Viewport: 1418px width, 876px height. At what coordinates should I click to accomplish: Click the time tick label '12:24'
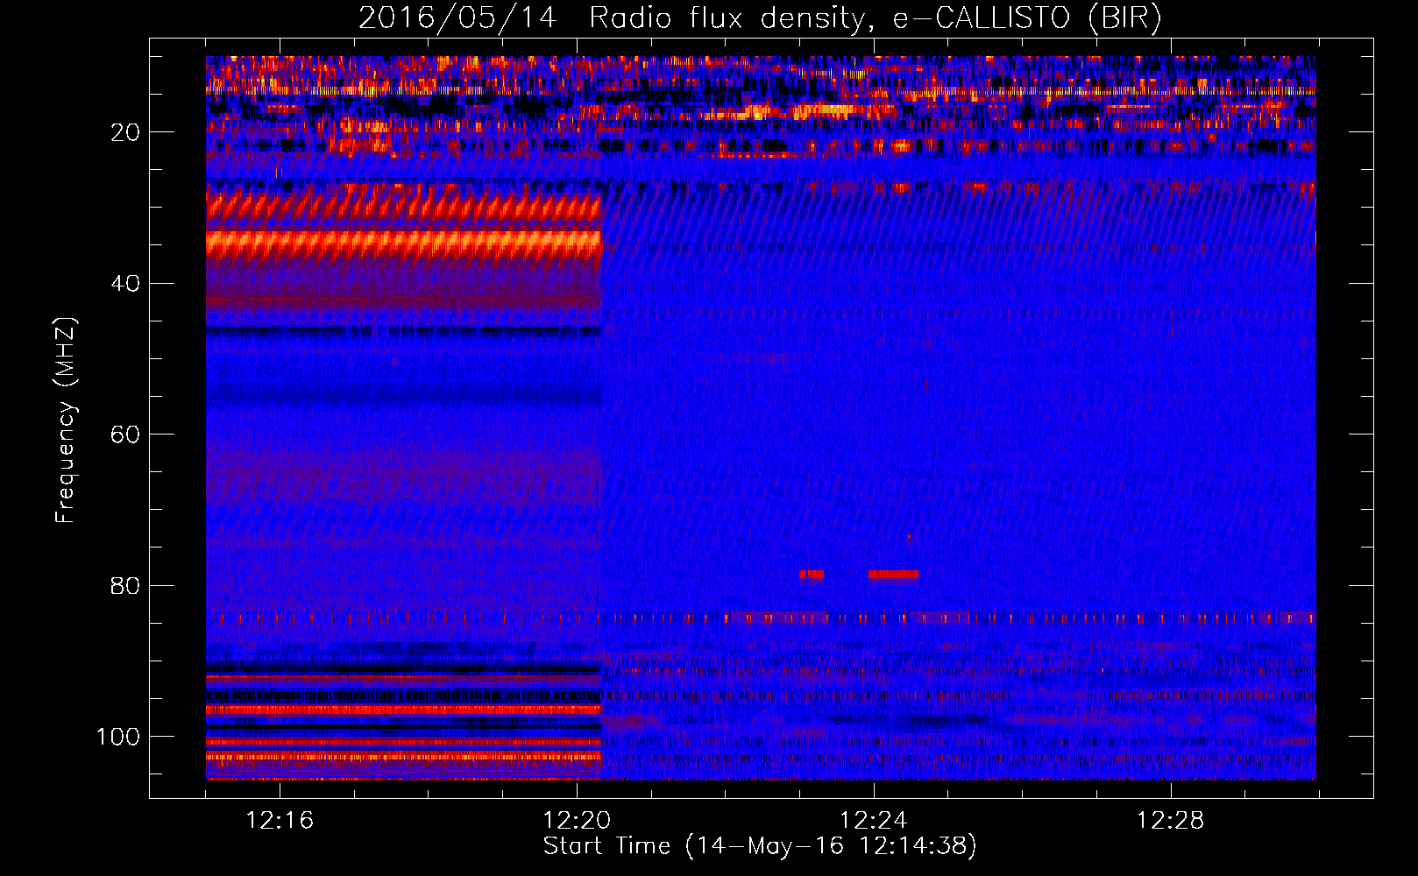pyautogui.click(x=874, y=820)
